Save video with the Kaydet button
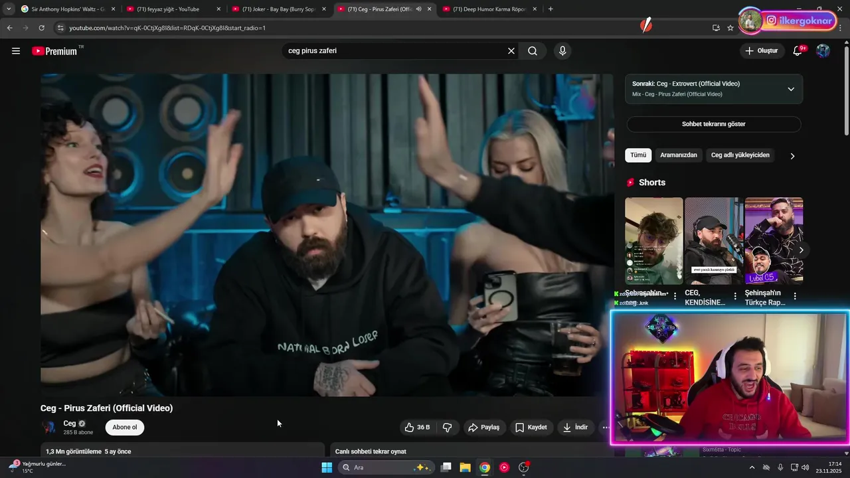 (531, 428)
